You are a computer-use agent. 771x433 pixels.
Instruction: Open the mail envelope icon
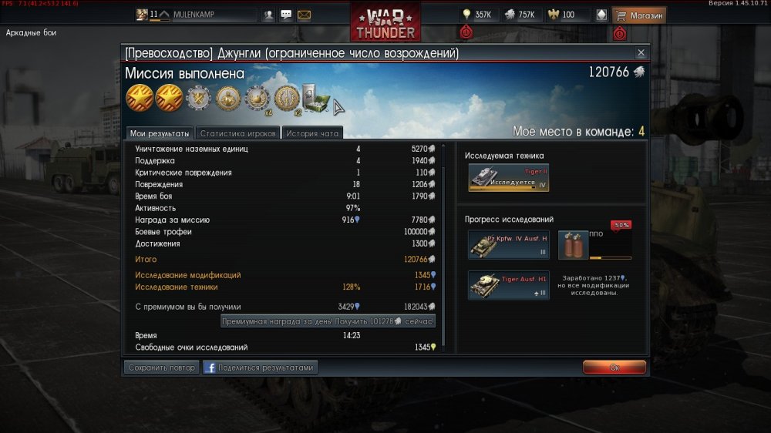click(304, 15)
